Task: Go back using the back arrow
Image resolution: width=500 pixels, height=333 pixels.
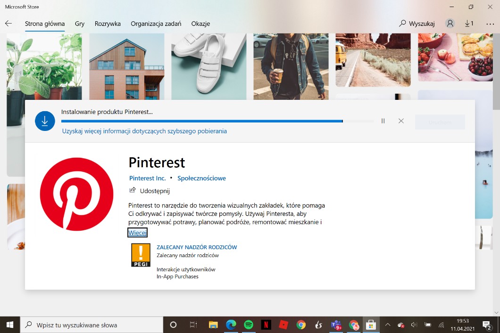Action: 8,24
